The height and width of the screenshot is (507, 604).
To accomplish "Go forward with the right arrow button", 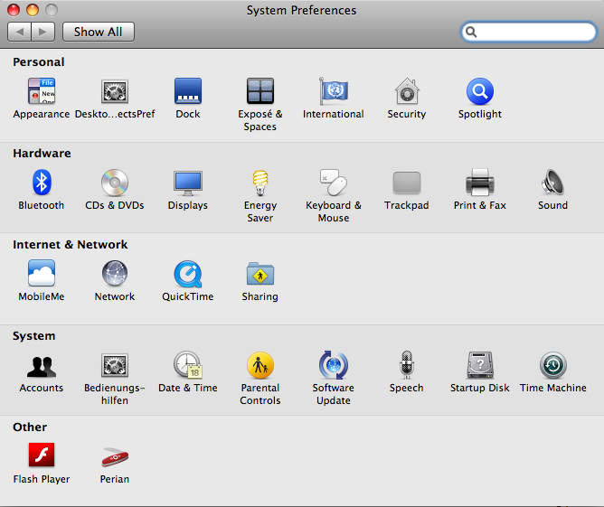I will 43,32.
